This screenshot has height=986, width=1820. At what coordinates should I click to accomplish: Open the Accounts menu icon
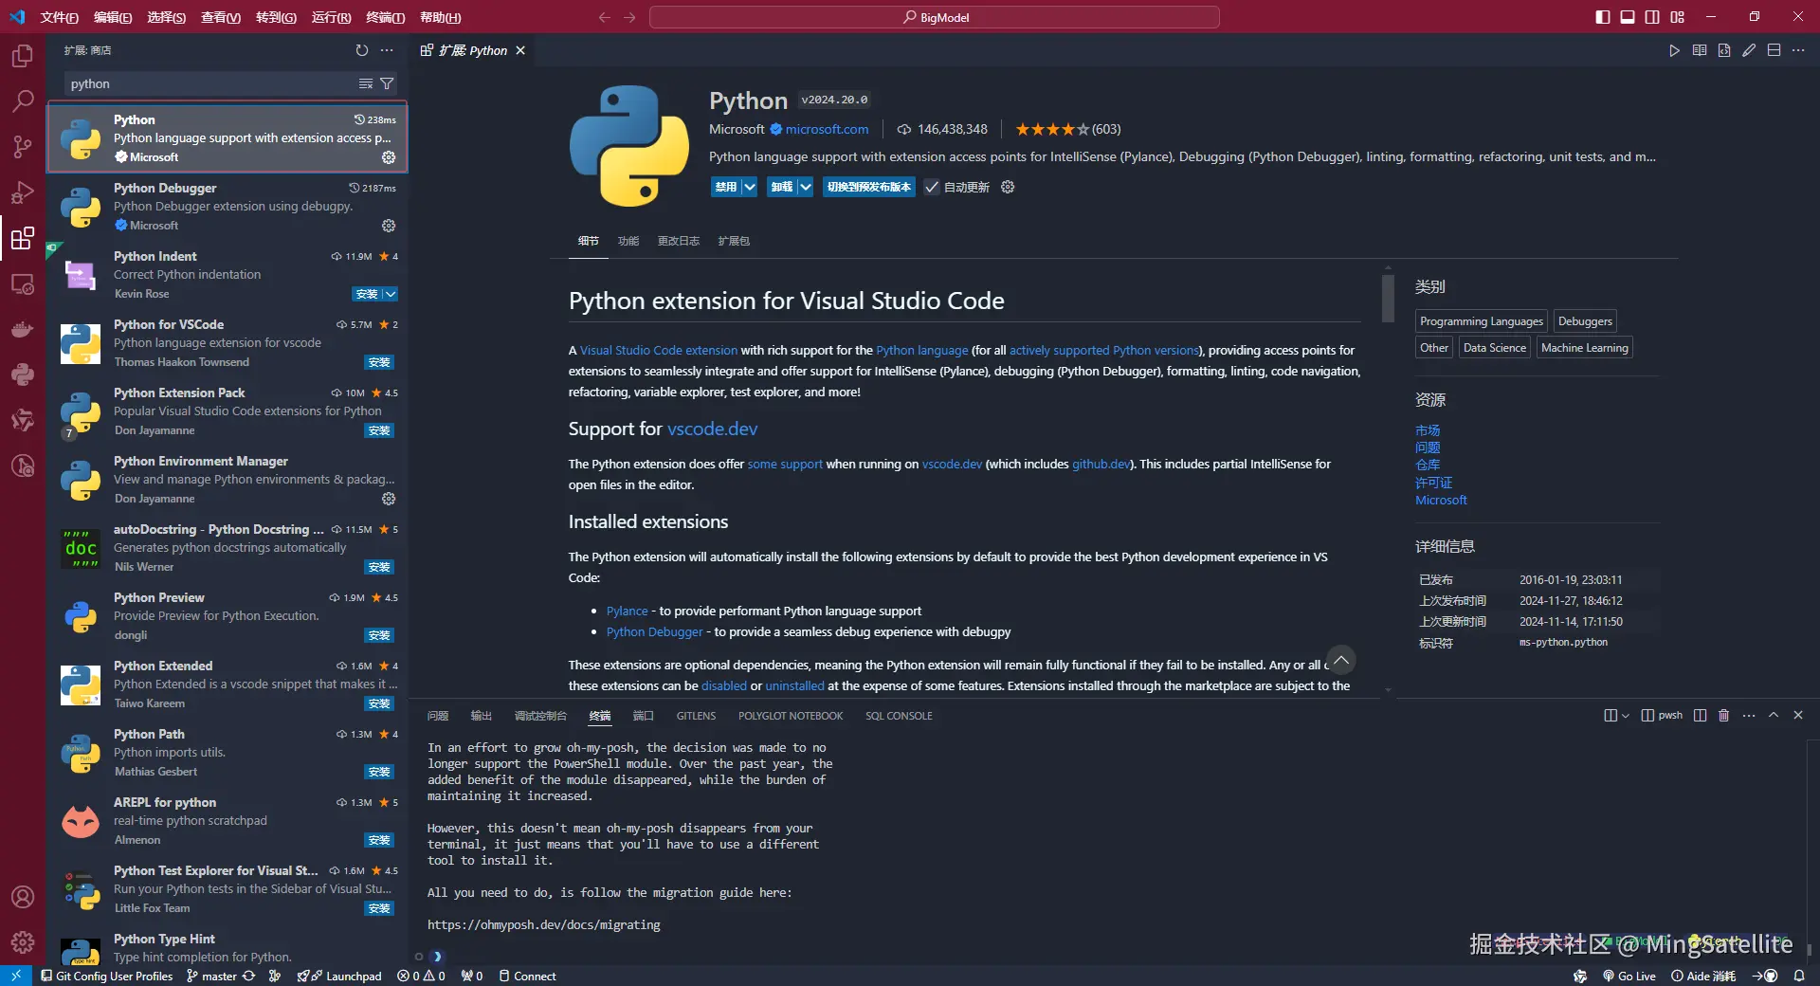tap(23, 897)
